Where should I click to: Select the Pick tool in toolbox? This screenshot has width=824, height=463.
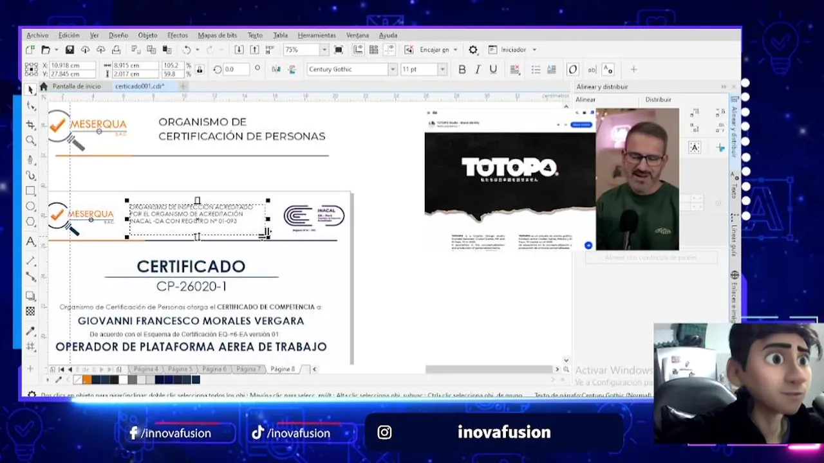pyautogui.click(x=31, y=90)
